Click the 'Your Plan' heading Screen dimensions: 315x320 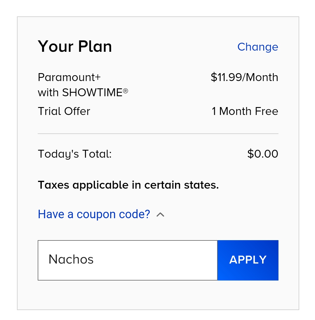click(75, 46)
